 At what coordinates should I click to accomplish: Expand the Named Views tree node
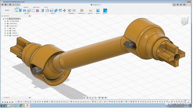pos(5,23)
